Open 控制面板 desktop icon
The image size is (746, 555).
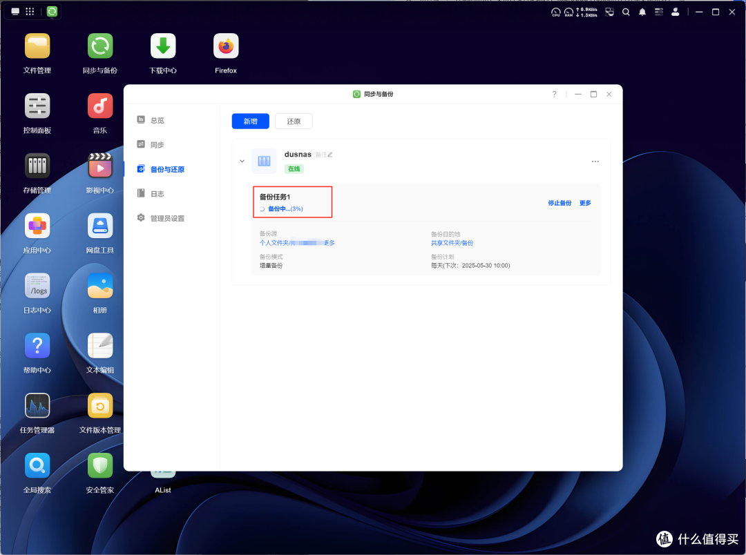point(37,106)
